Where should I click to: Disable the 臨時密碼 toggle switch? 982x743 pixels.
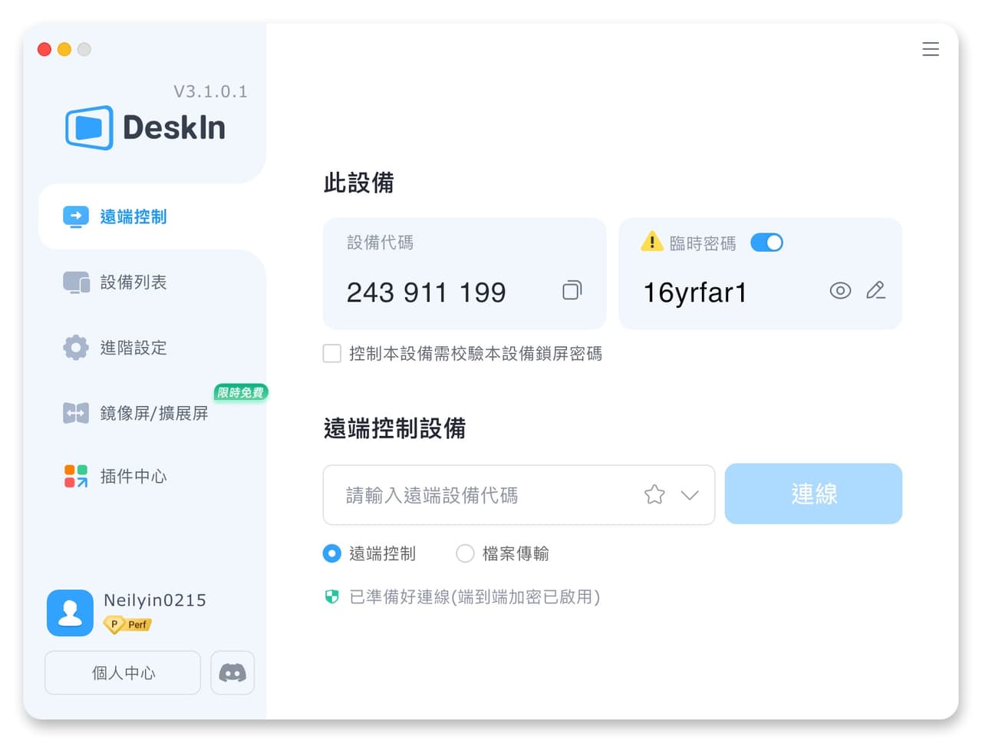(766, 243)
